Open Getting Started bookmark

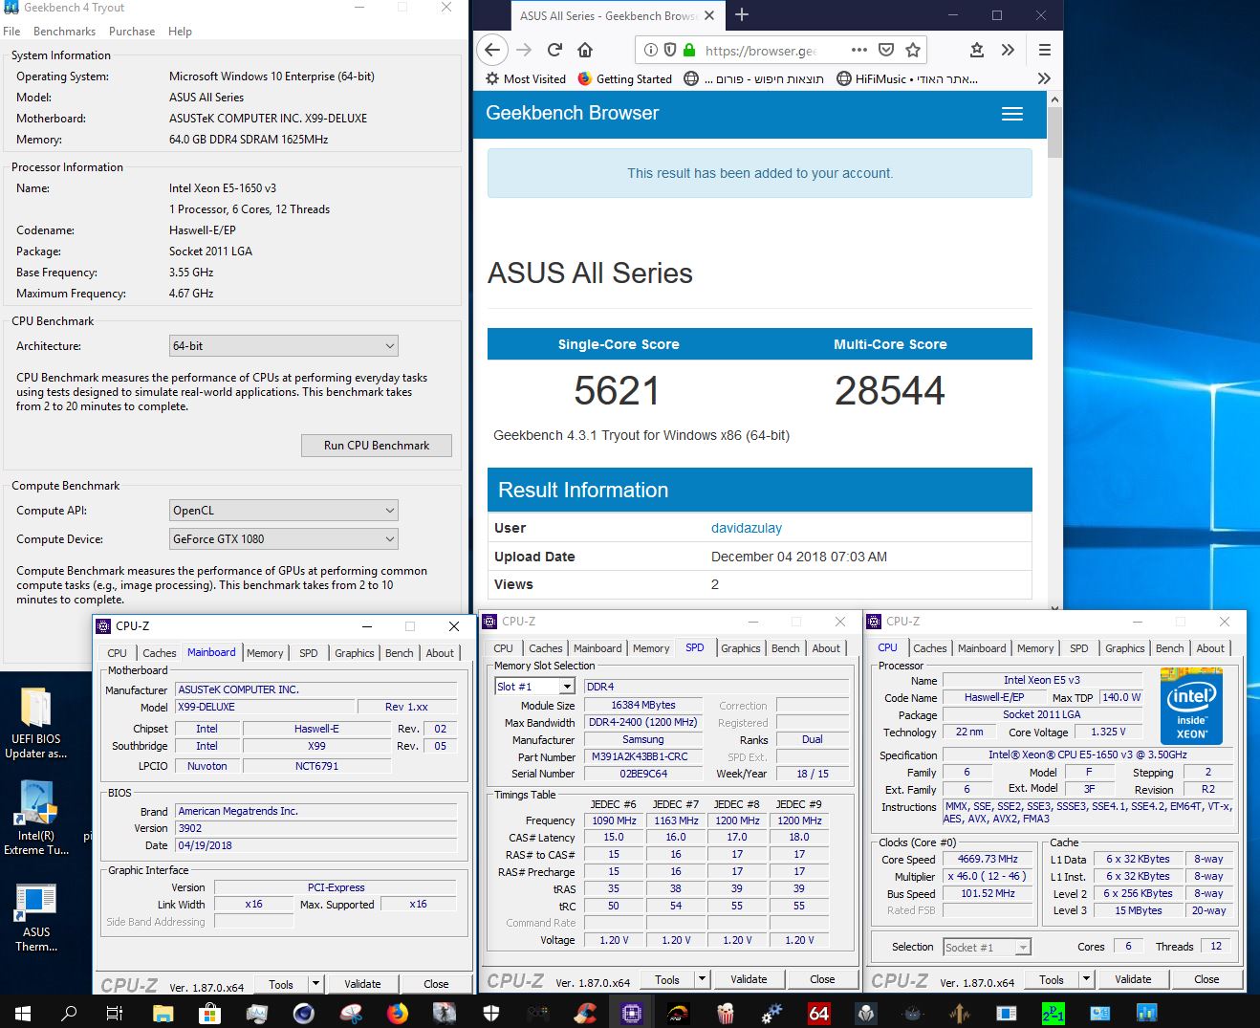(624, 78)
